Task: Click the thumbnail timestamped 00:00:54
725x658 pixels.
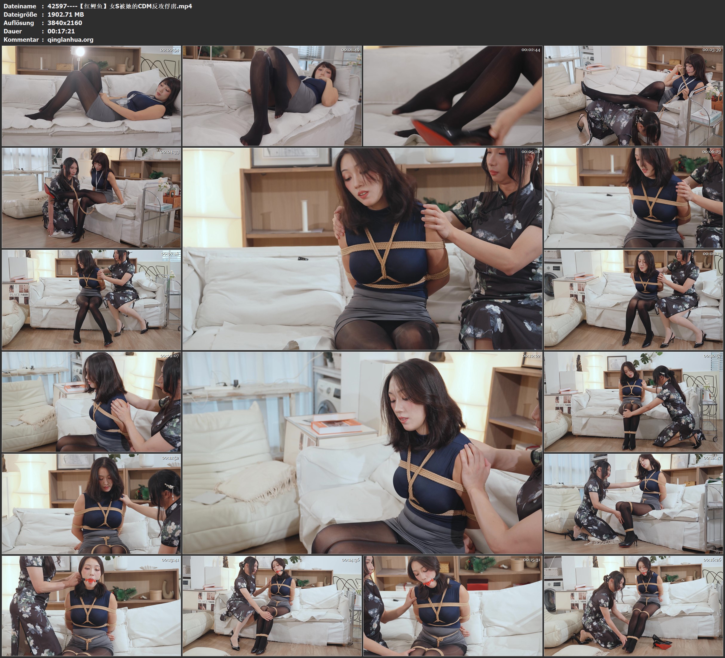Action: 91,95
